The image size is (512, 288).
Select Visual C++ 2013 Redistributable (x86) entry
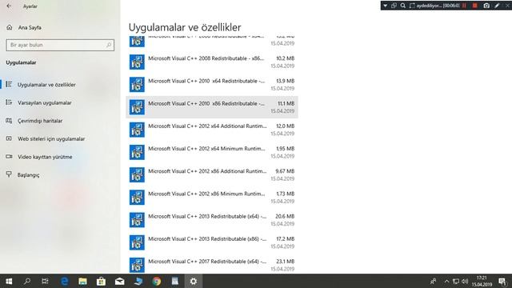pos(212,242)
